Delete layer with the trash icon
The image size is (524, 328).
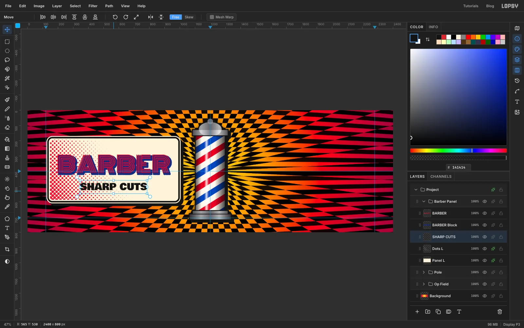coord(500,312)
